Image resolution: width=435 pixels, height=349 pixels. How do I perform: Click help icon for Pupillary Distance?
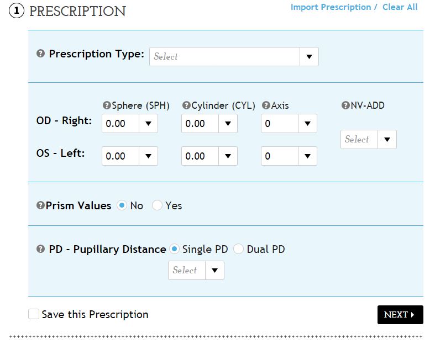tap(40, 249)
